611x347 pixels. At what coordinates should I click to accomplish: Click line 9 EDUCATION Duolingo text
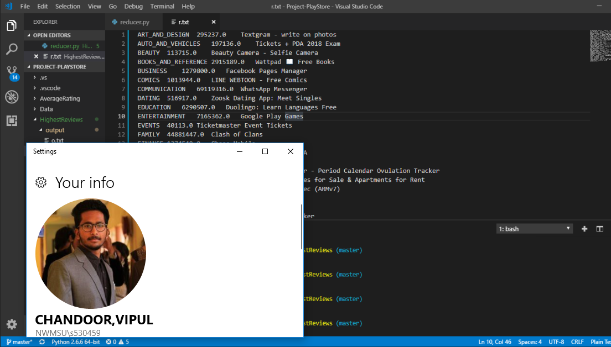(237, 107)
